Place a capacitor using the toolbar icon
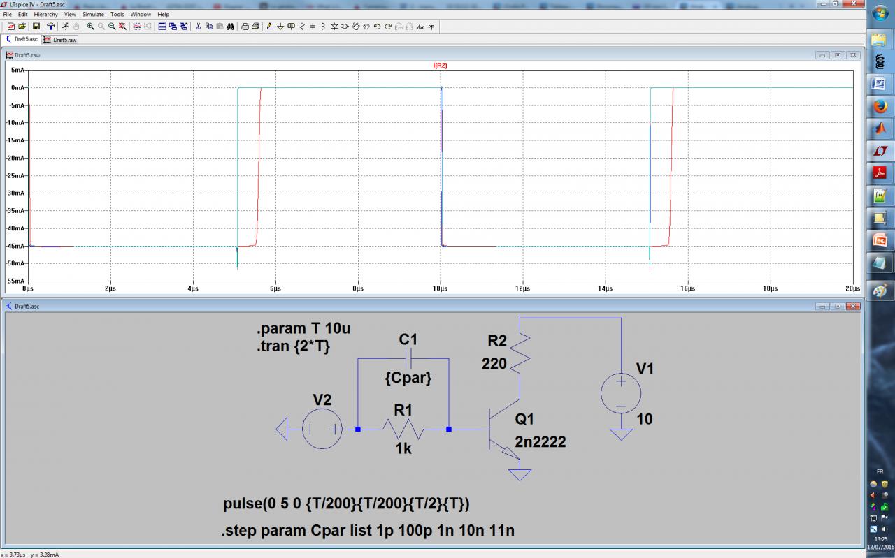 (x=312, y=26)
